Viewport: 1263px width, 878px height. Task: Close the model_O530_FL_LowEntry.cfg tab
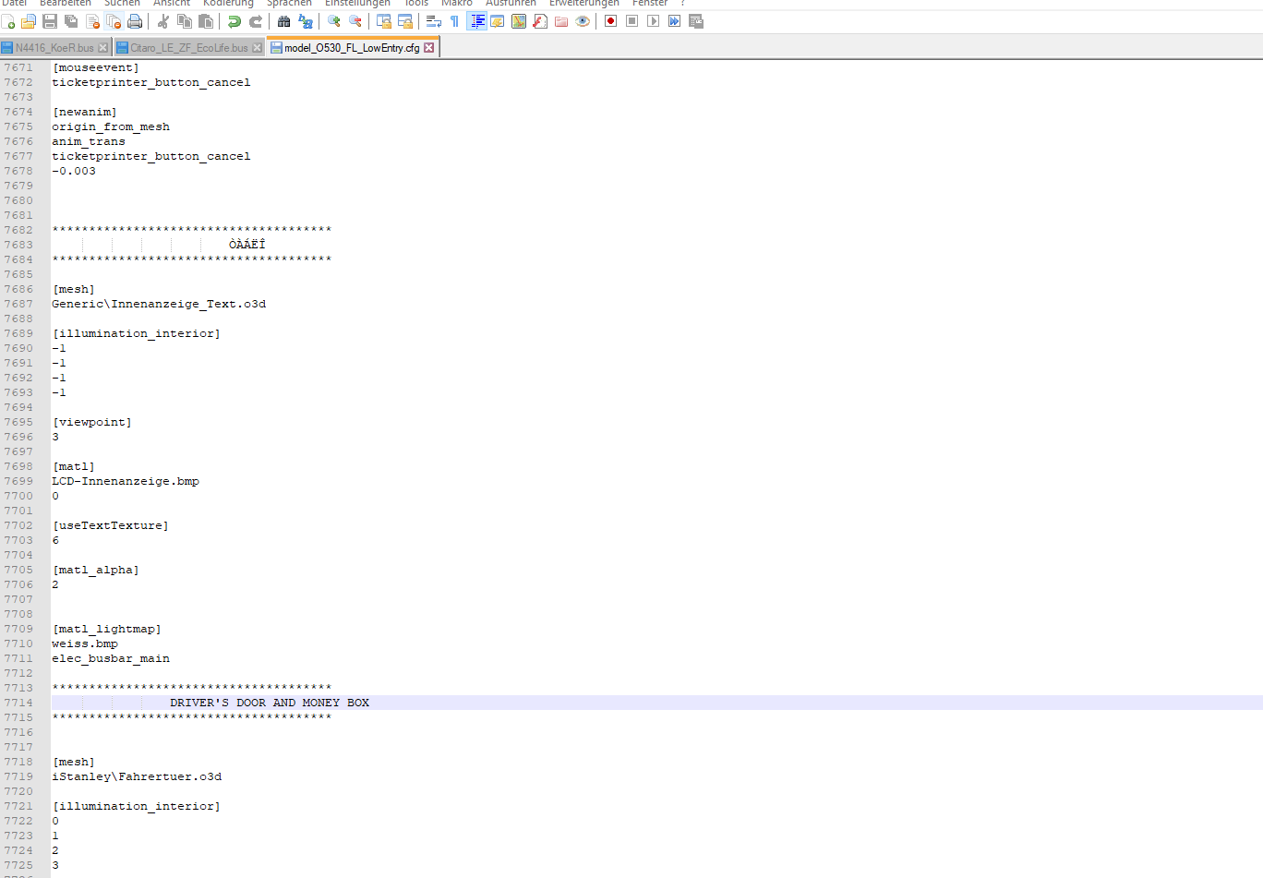(x=428, y=48)
